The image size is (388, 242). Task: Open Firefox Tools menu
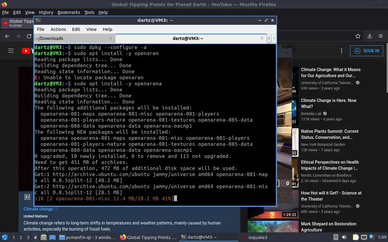(x=89, y=12)
